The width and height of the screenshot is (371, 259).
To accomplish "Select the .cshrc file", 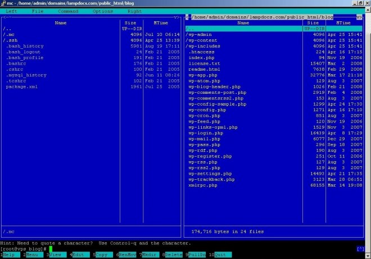I will click(x=91, y=69).
